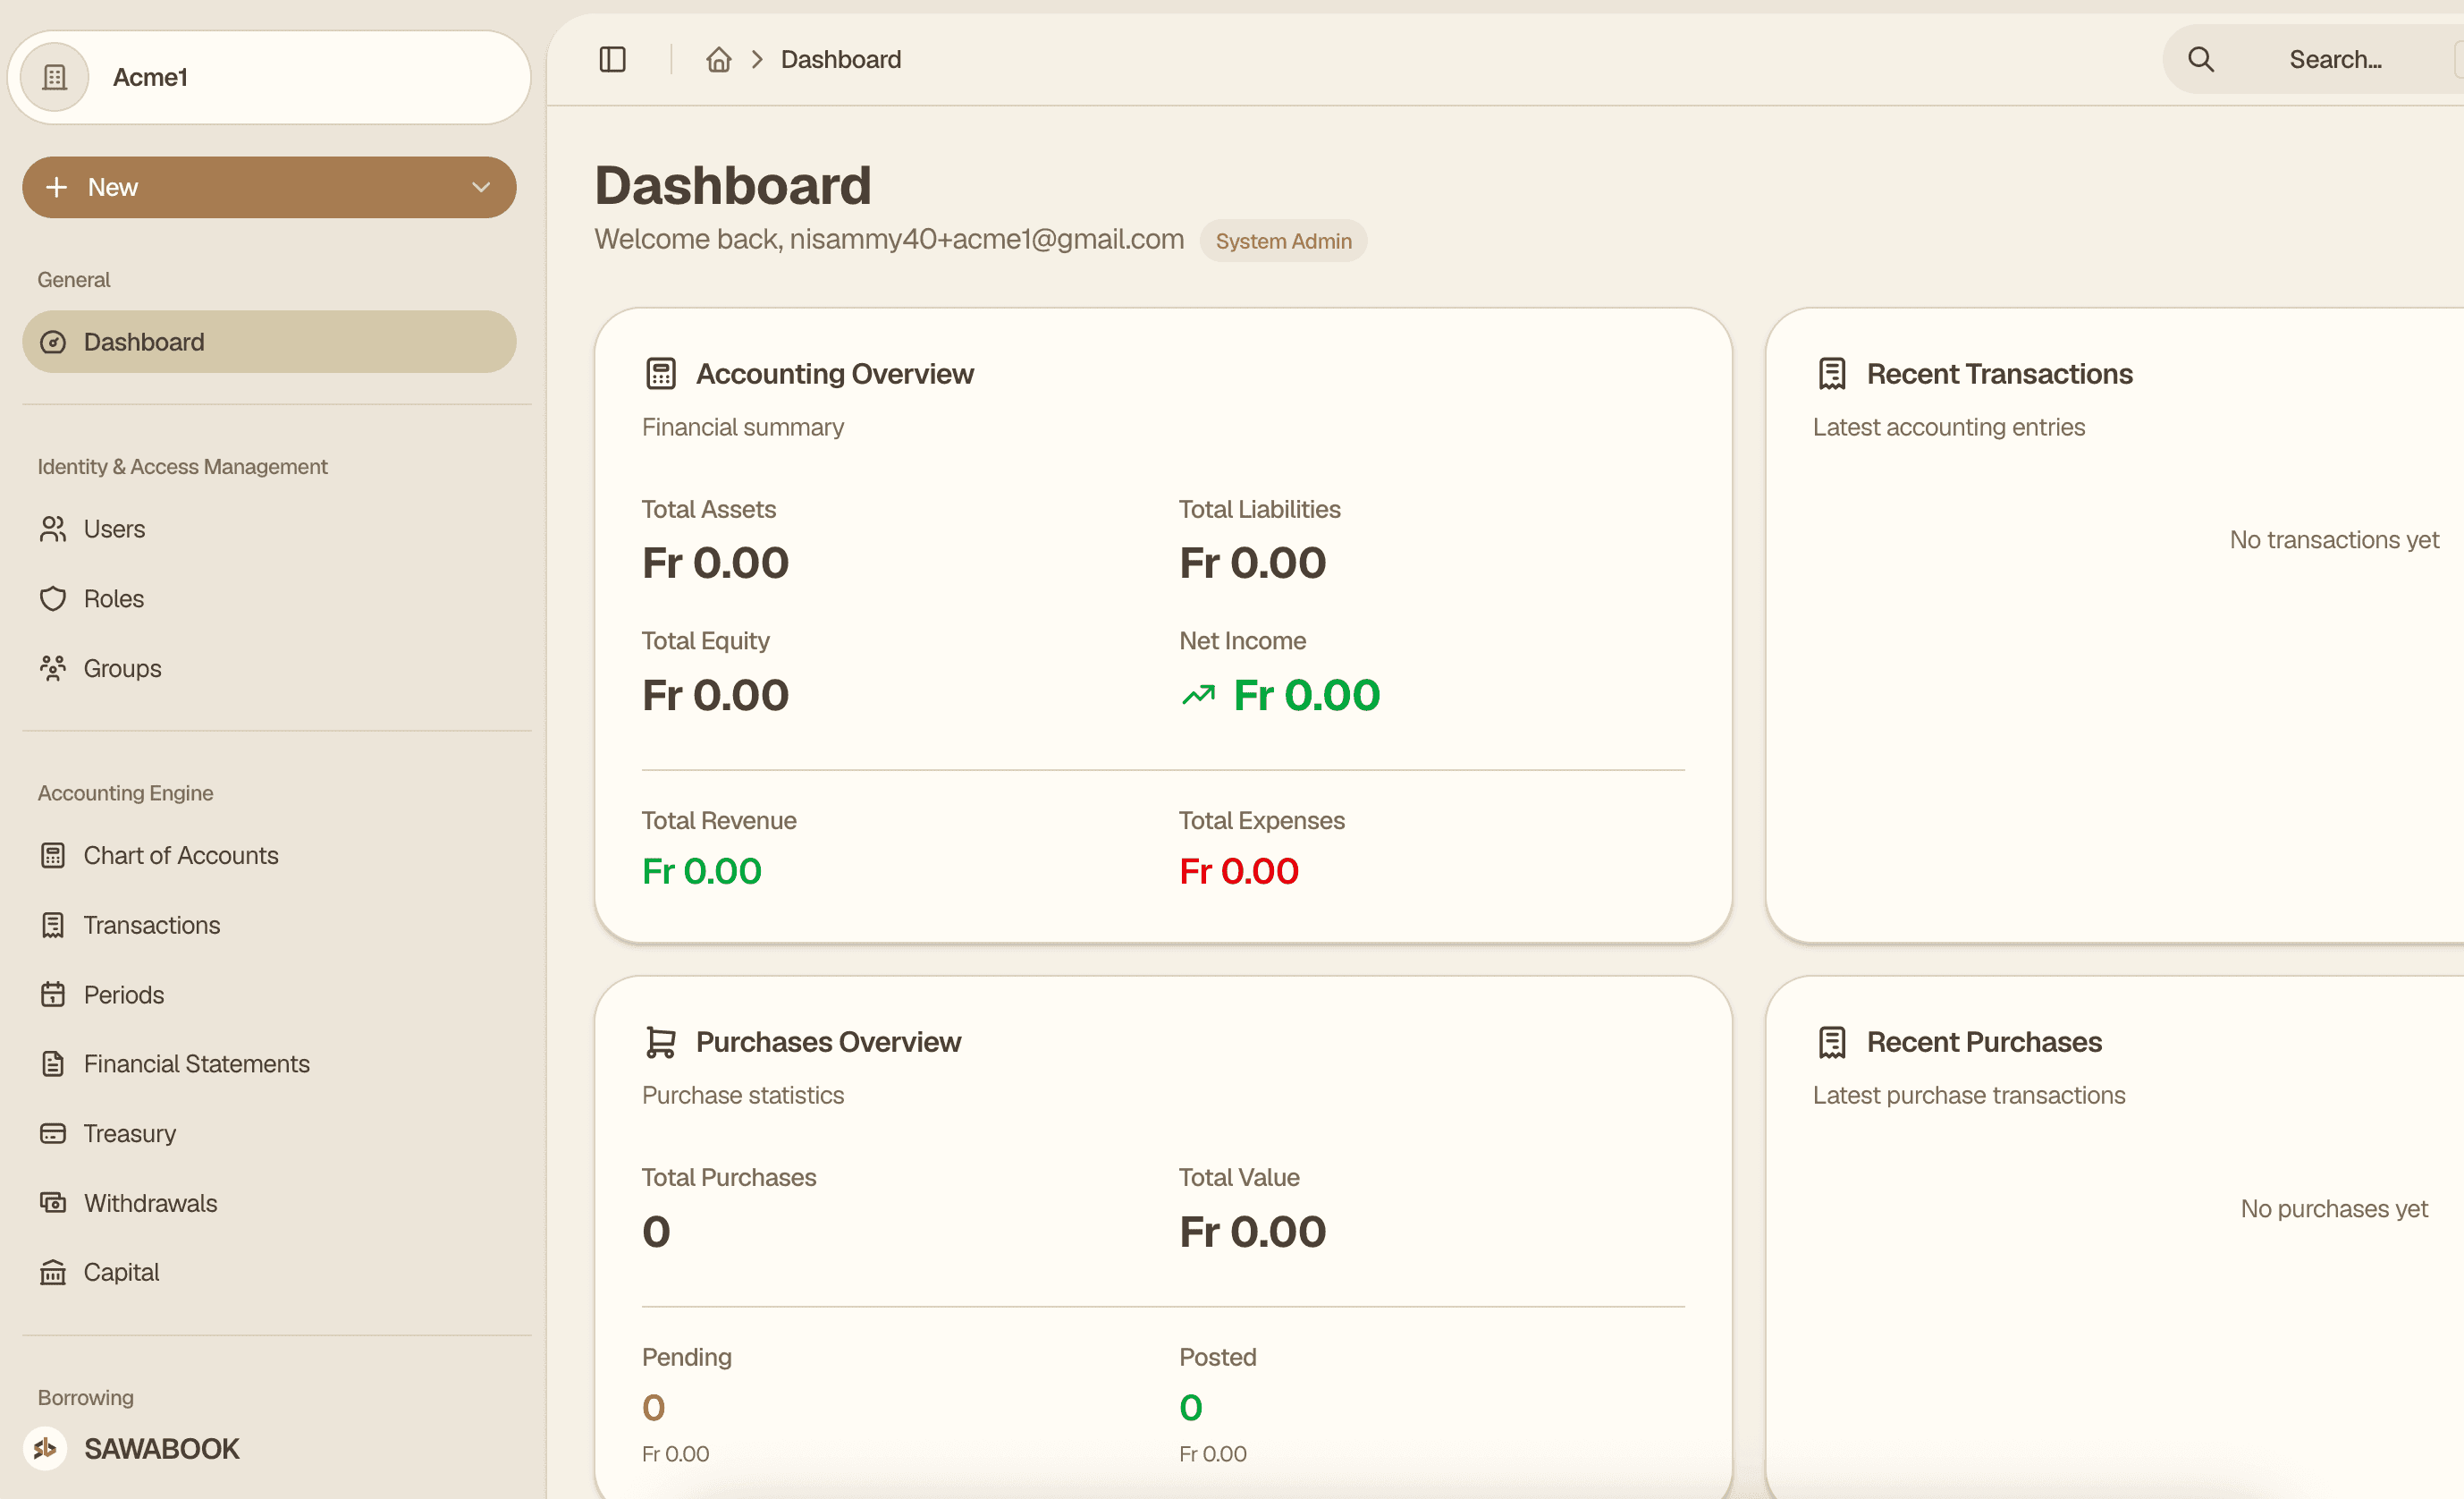Open Roles in the sidebar
The height and width of the screenshot is (1499, 2464).
(x=269, y=598)
